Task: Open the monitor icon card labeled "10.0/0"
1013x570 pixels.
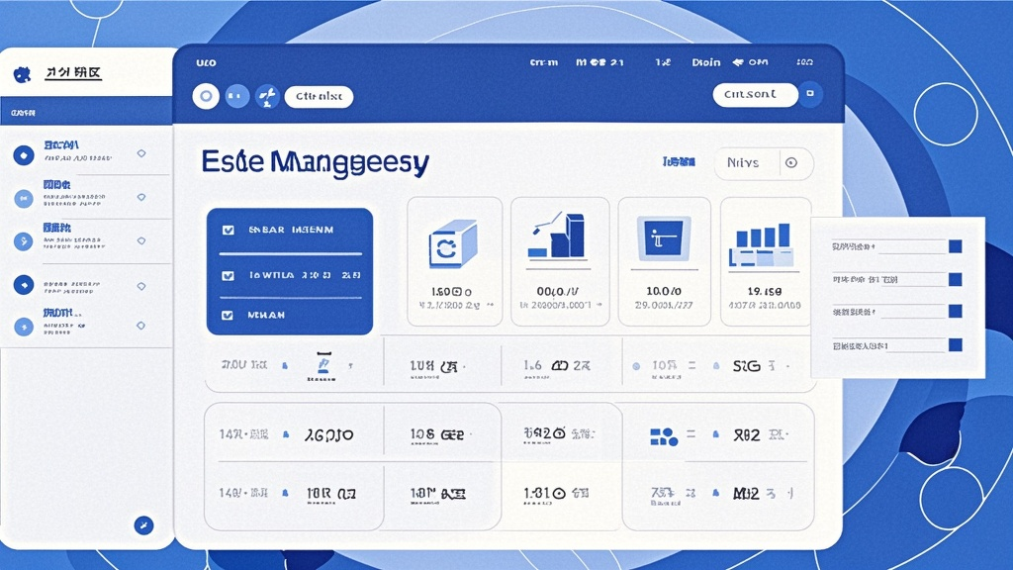Action: (664, 261)
